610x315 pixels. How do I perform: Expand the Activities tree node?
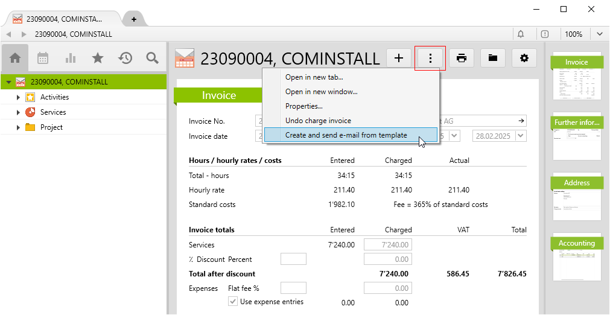18,97
